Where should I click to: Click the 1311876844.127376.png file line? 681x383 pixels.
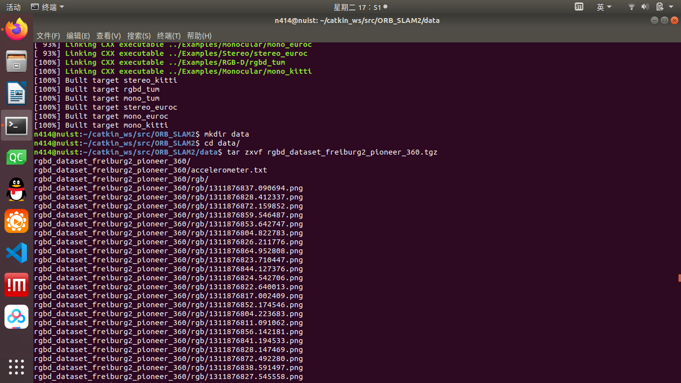[169, 269]
